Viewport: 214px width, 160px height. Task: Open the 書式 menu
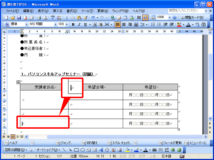coord(72,11)
